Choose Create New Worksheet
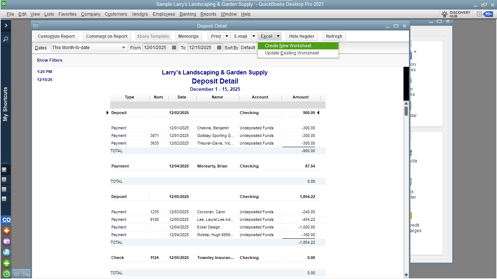Viewport: 497px width, 279px height. click(298, 46)
